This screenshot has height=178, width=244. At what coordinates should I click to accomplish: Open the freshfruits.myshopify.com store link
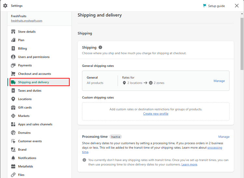(x=27, y=21)
